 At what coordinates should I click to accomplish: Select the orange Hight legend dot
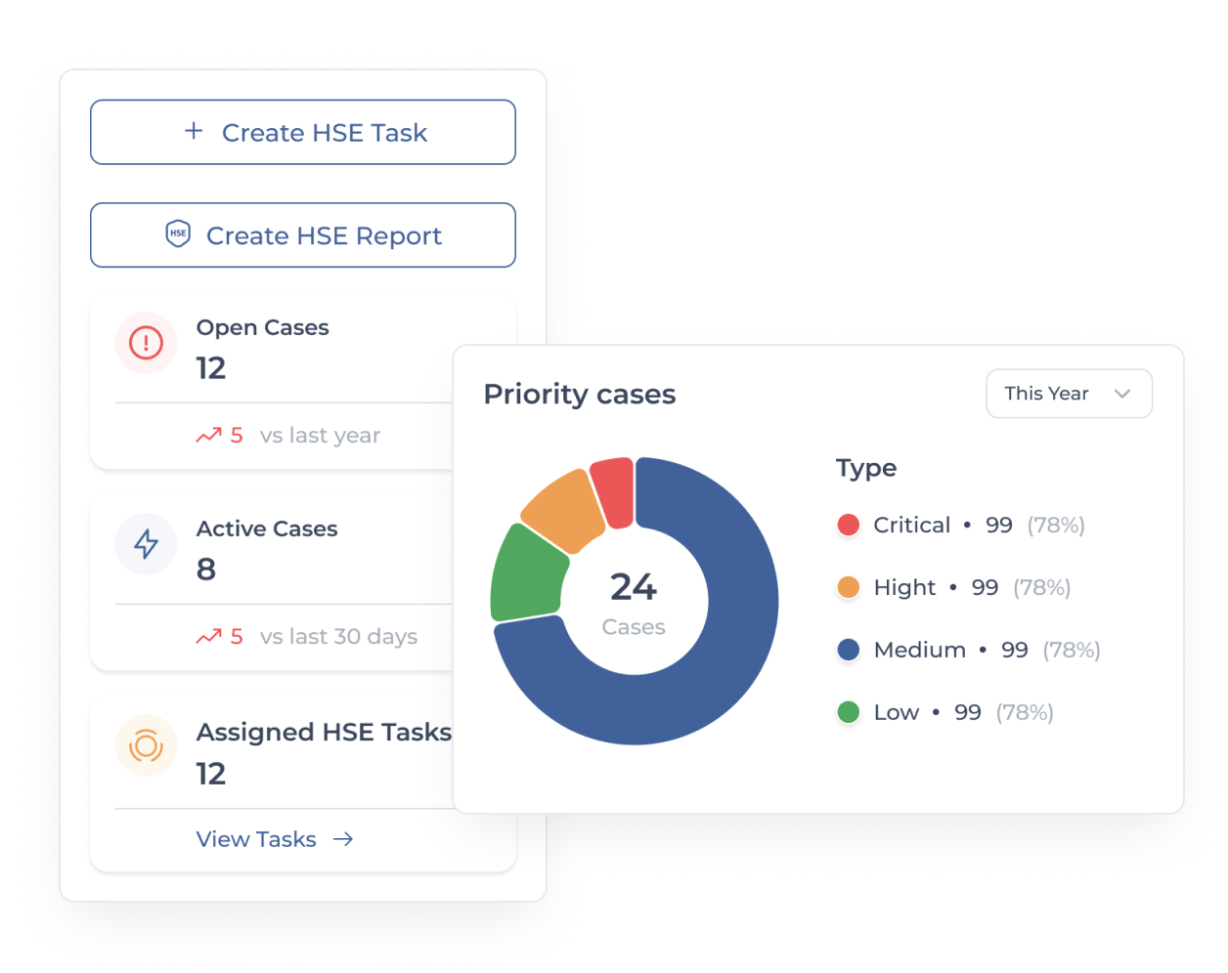point(849,587)
